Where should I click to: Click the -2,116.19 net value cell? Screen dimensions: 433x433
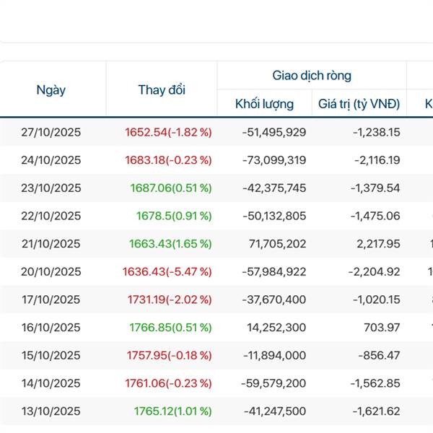click(376, 160)
